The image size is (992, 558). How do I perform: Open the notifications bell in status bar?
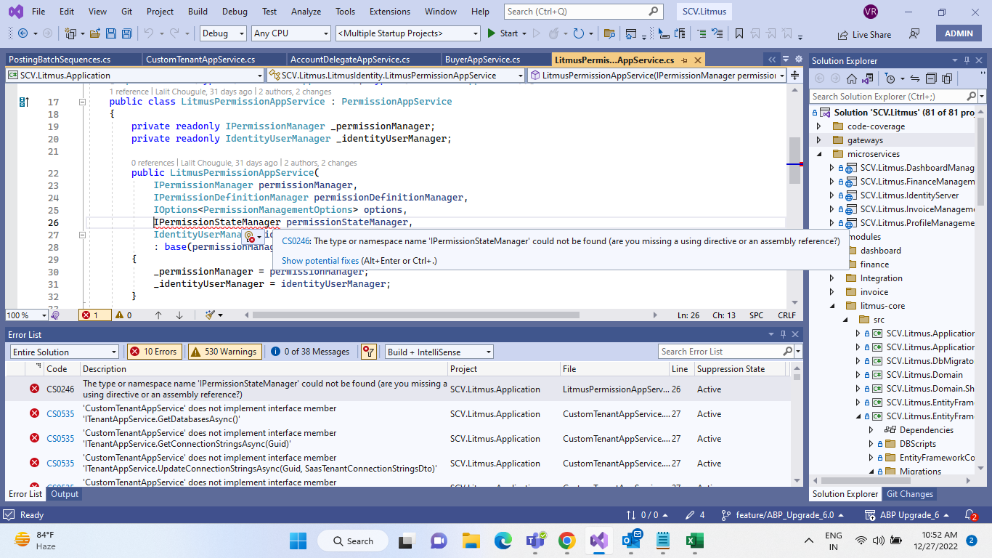click(x=970, y=515)
